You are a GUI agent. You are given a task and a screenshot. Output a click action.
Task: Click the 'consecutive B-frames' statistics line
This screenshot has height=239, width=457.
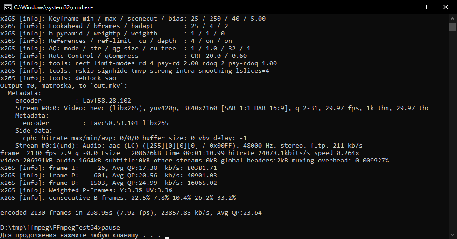[118, 198]
